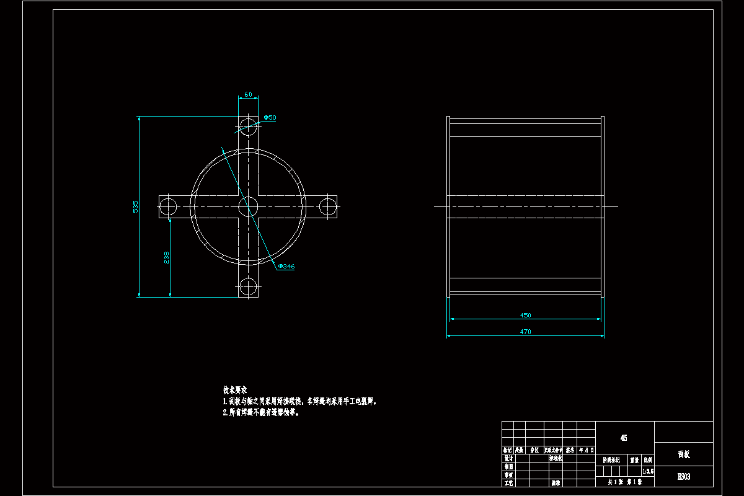The image size is (744, 496).
Task: Click the 审核 row label
Action: pos(508,475)
